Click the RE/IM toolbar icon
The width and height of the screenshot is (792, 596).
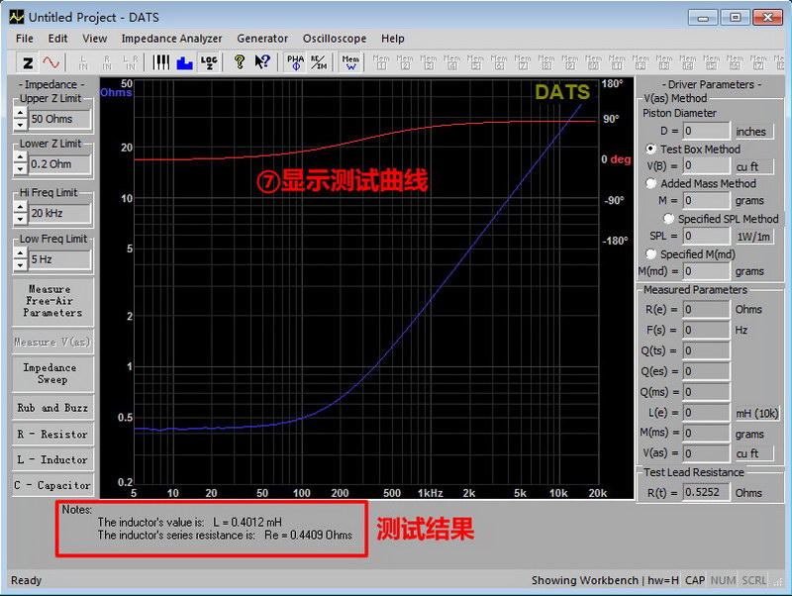point(319,62)
